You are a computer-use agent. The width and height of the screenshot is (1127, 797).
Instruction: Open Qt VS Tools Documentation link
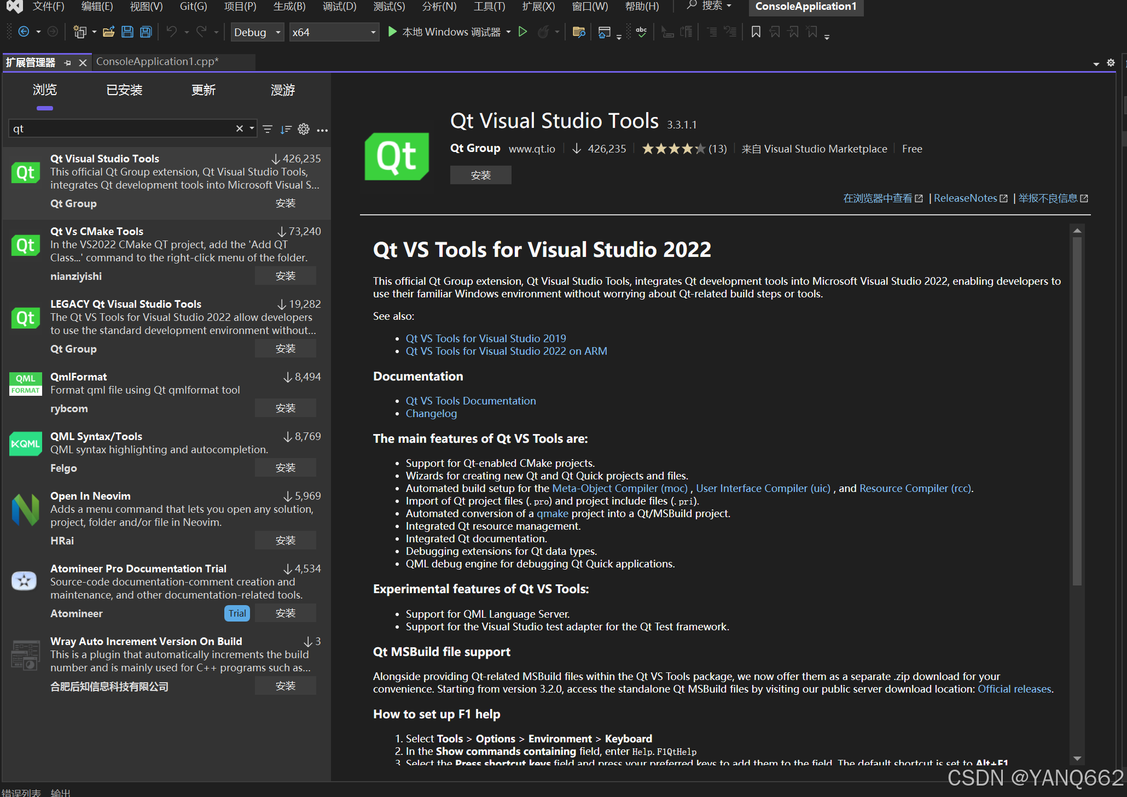tap(470, 401)
